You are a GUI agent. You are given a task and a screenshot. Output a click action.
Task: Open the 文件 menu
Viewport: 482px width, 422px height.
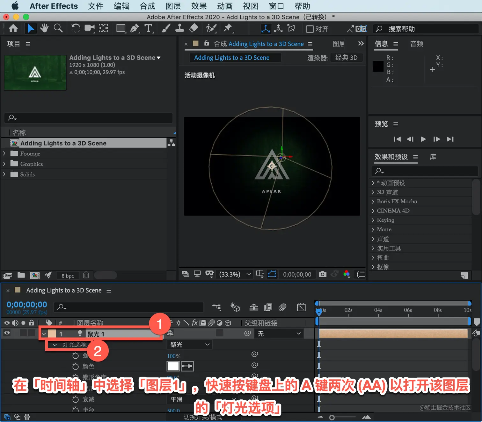[96, 6]
